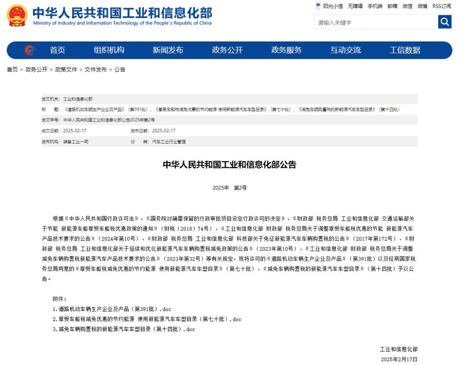Open the 工信数据 navigation item

click(405, 50)
